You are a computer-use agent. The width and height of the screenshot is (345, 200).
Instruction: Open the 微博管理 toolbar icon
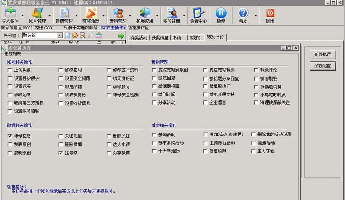pos(64,12)
